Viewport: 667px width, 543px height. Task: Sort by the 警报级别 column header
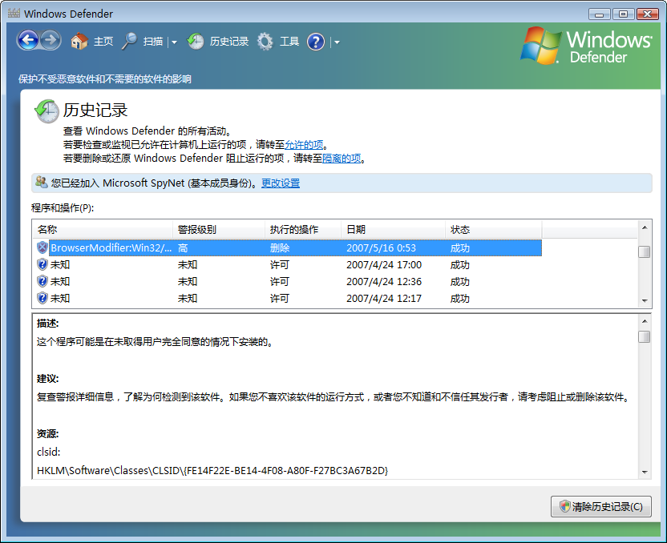point(219,229)
